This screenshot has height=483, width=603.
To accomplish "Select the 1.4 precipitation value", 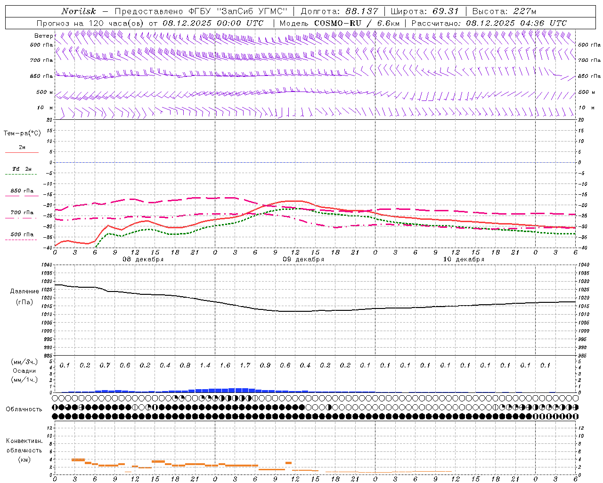I will 205,366.
